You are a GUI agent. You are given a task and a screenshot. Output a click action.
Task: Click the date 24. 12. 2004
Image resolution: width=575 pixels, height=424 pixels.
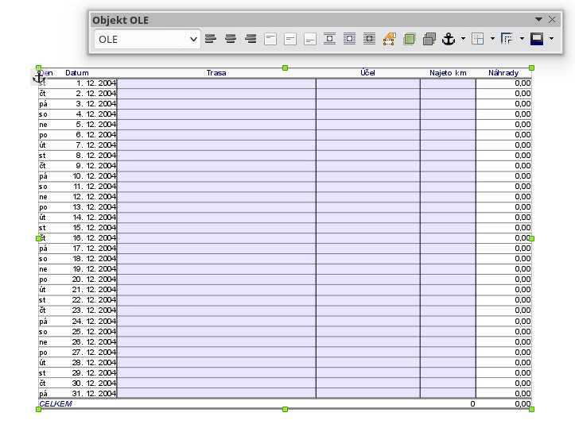(x=95, y=321)
